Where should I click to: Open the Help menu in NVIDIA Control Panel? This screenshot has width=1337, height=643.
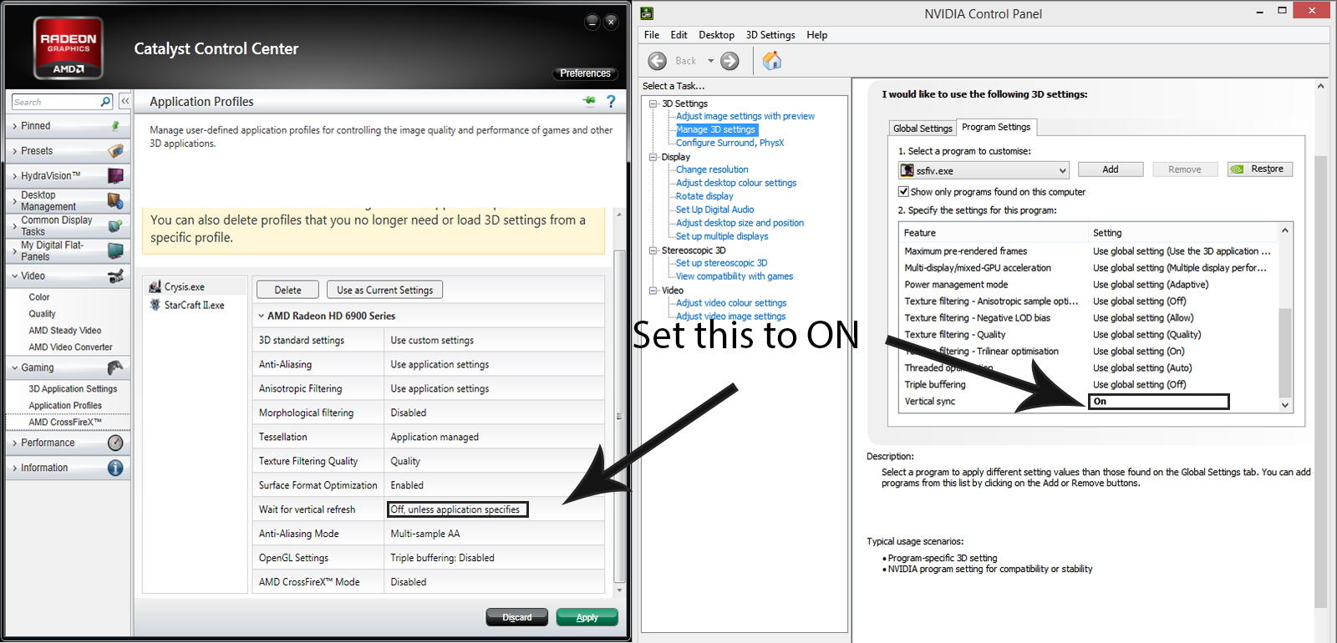click(x=817, y=35)
